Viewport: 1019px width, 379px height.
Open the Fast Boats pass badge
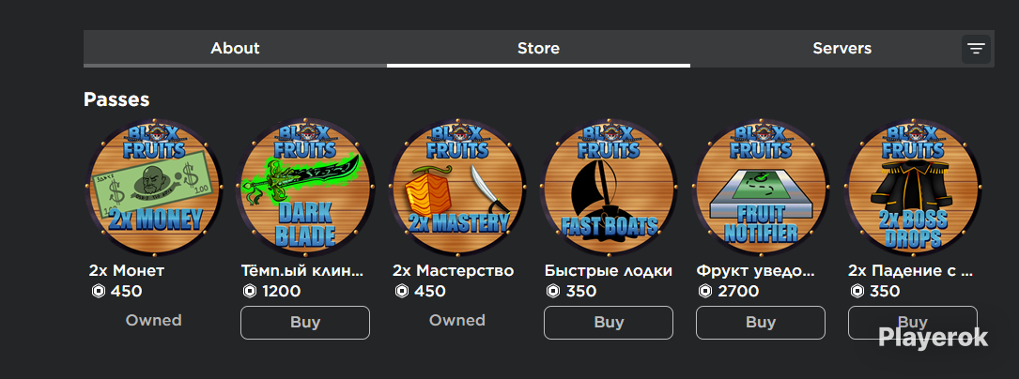pos(609,187)
